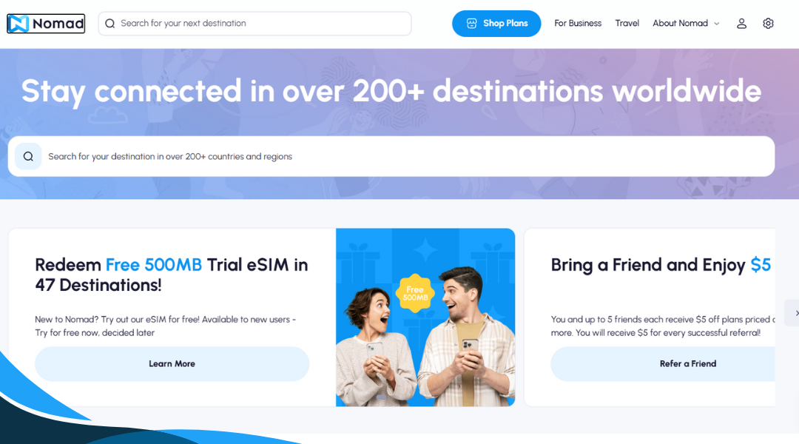This screenshot has height=444, width=799.
Task: Click the magnifier icon in the header search
Action: [x=110, y=24]
